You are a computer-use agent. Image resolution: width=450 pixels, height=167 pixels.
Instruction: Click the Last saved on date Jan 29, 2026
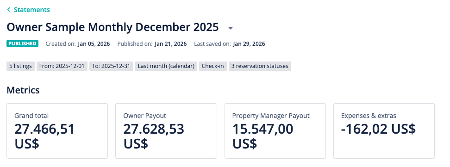(x=249, y=44)
